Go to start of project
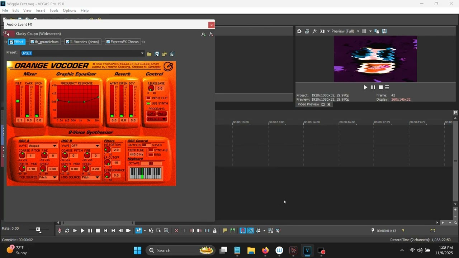459x258 pixels. point(105,231)
